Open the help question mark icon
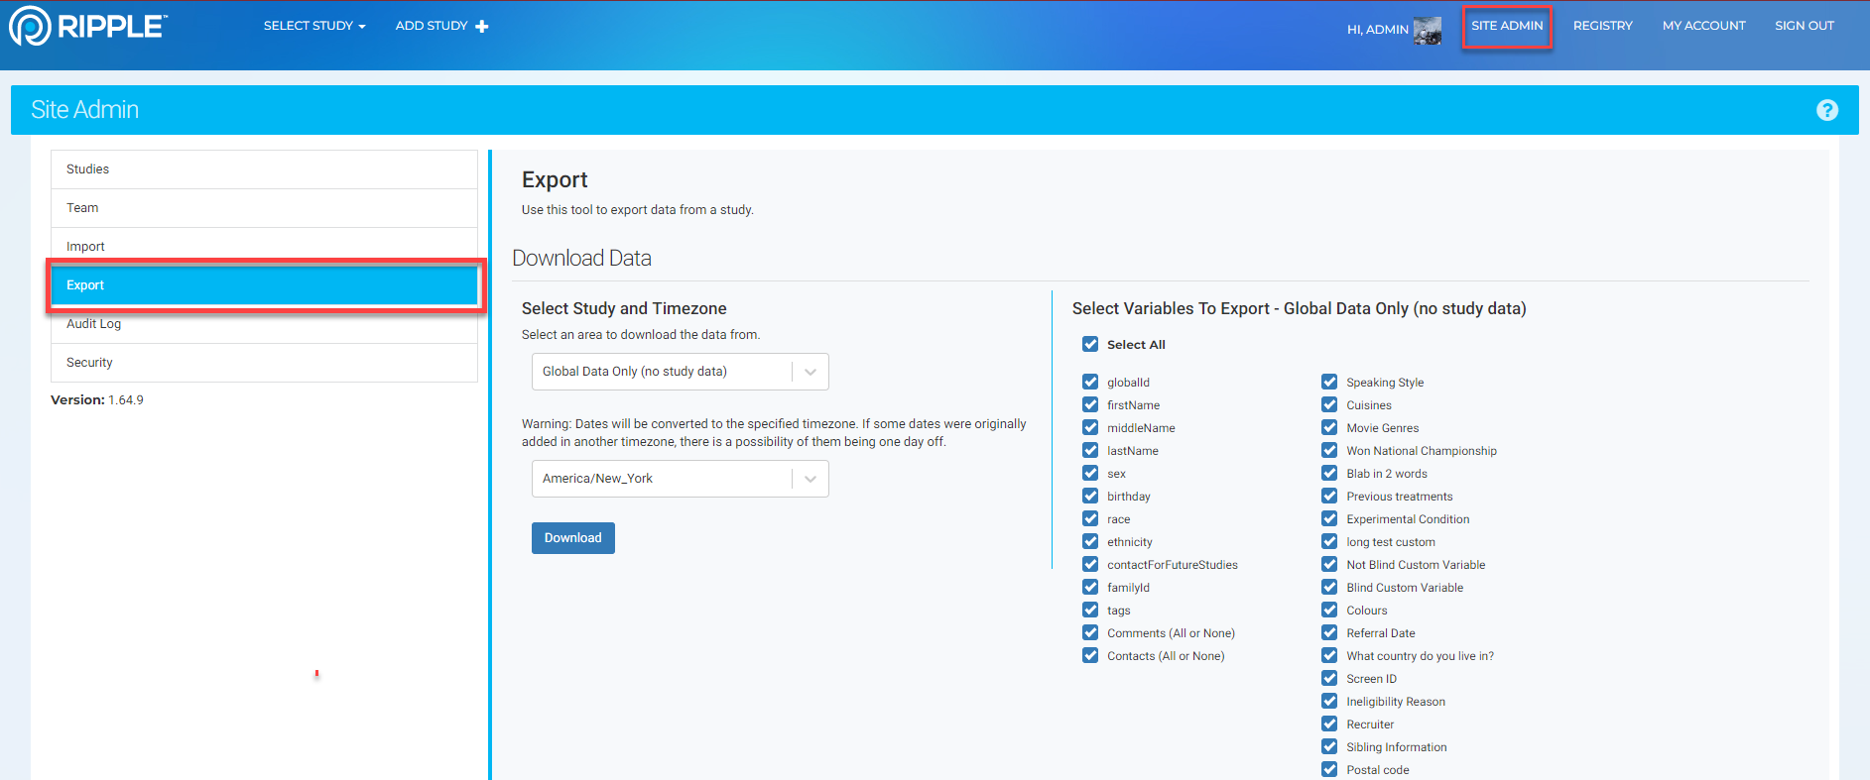The image size is (1870, 780). pos(1826,110)
